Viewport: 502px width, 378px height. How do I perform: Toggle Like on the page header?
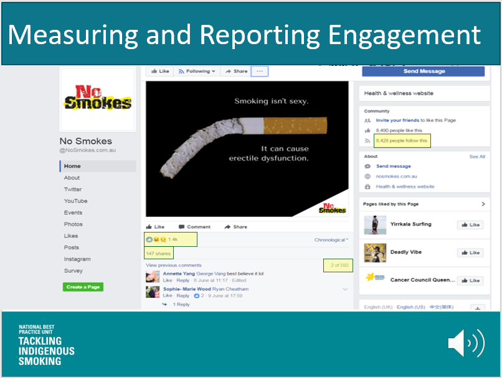tap(159, 71)
